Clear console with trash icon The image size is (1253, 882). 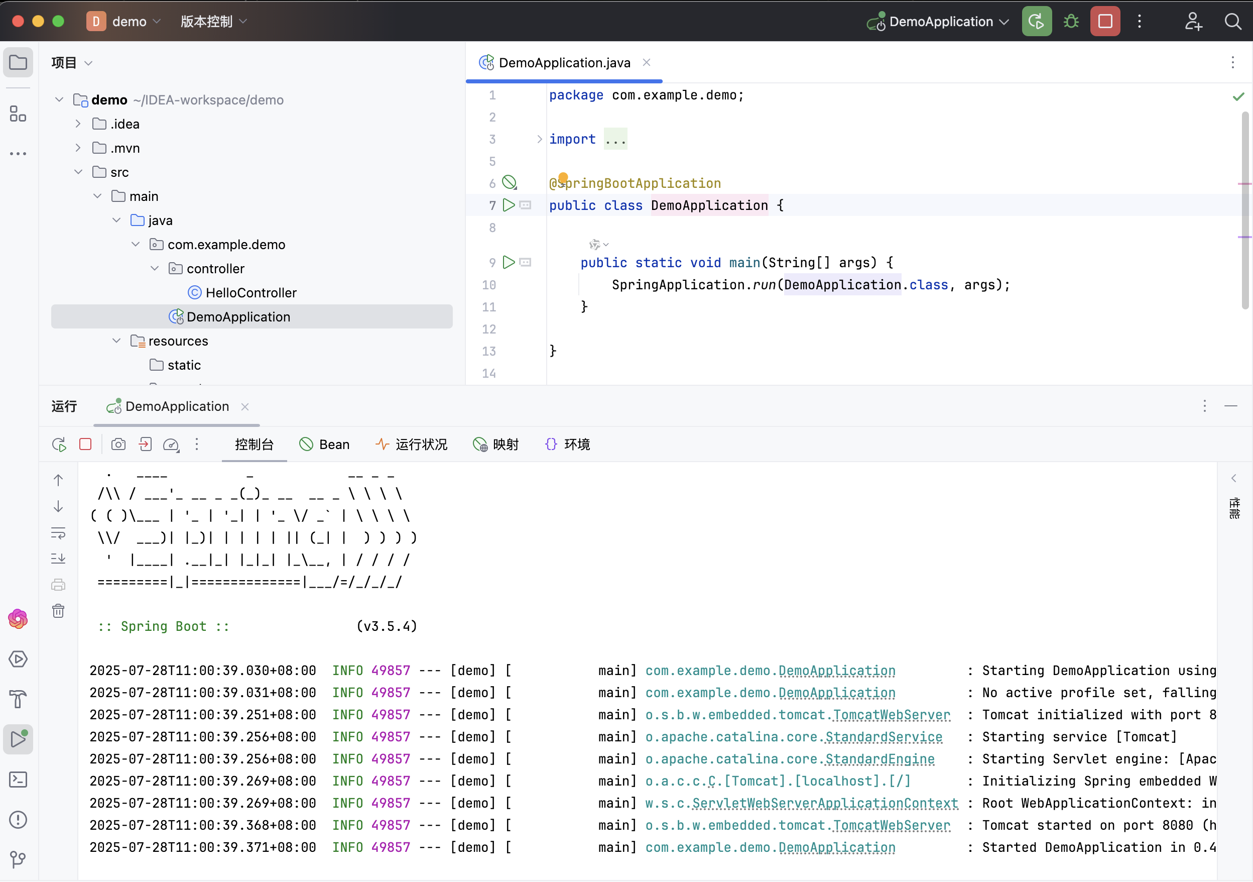58,611
